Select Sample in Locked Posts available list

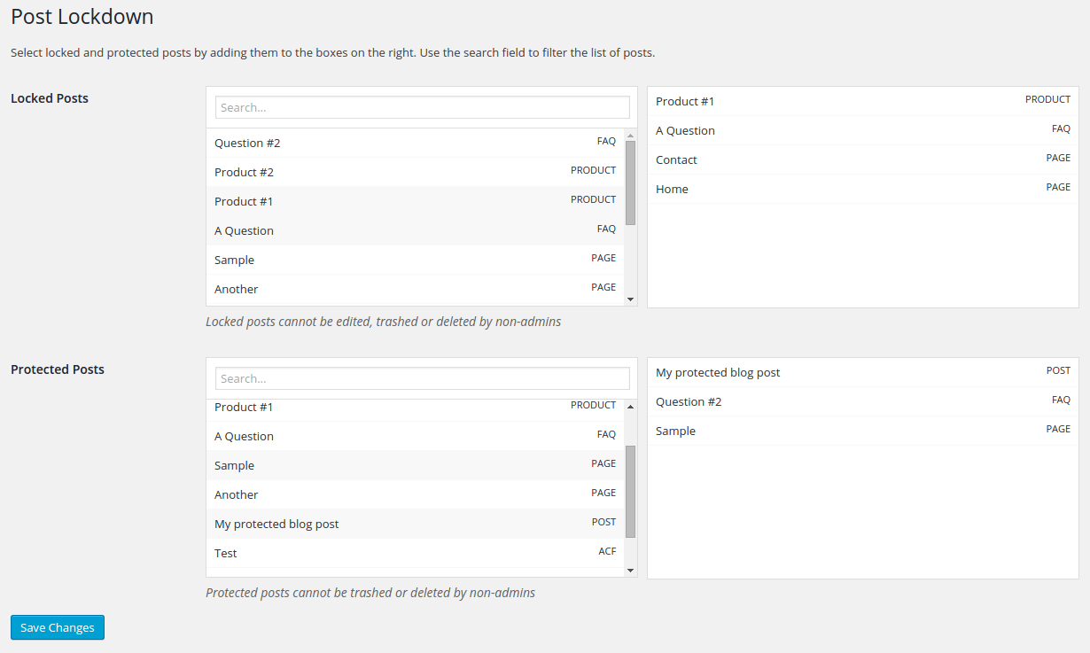pyautogui.click(x=416, y=260)
